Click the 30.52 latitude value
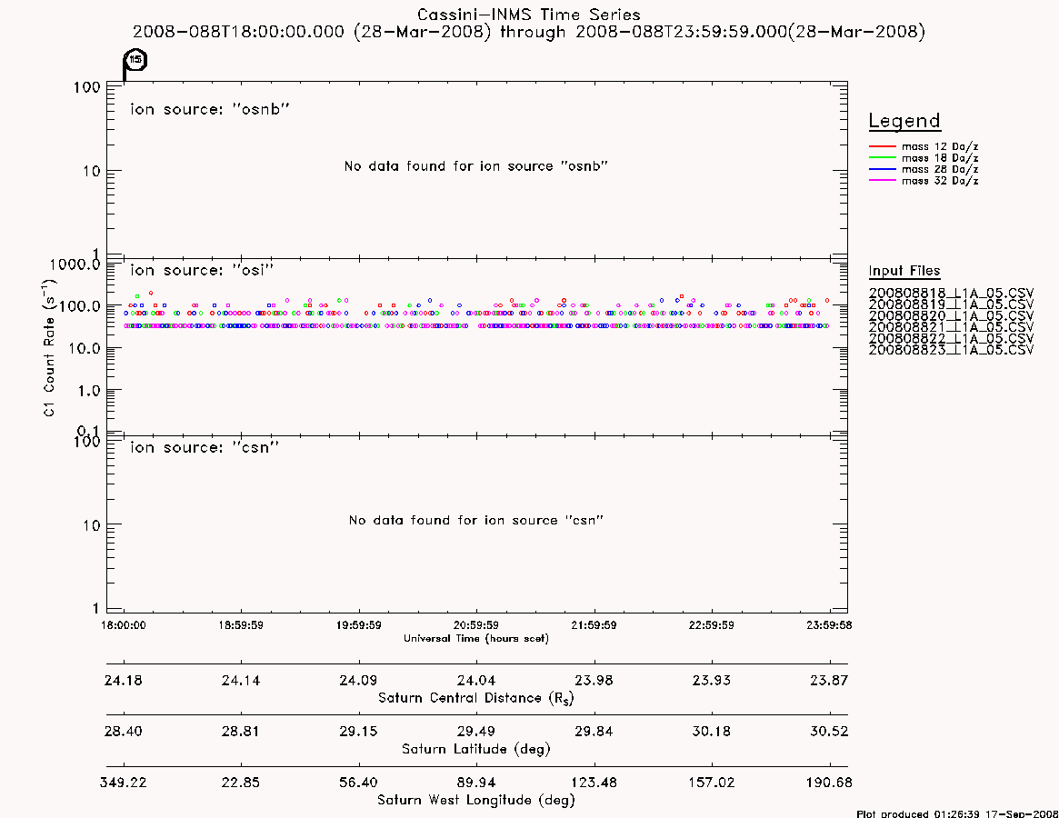Image resolution: width=1059 pixels, height=818 pixels. point(829,732)
